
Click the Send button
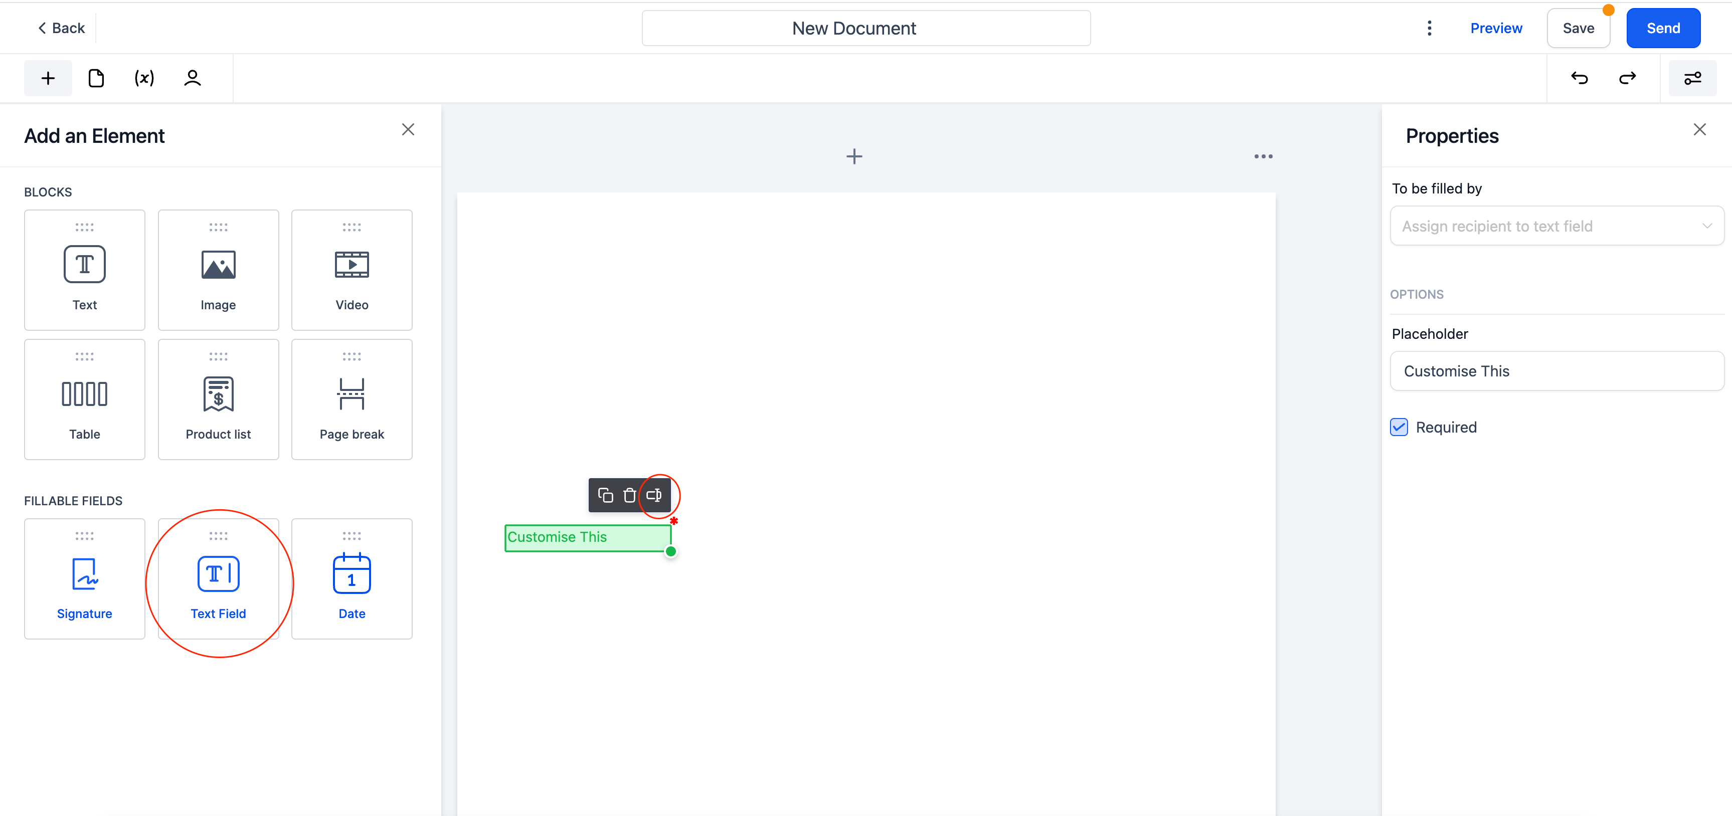point(1663,28)
